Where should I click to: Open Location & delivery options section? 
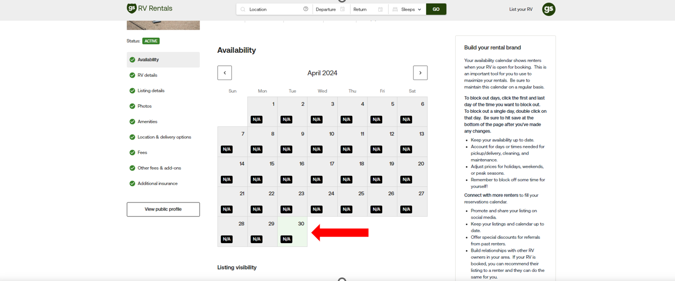click(x=164, y=137)
